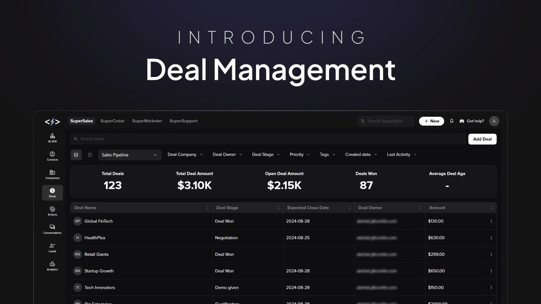Toggle the Deals sidebar item

(52, 193)
